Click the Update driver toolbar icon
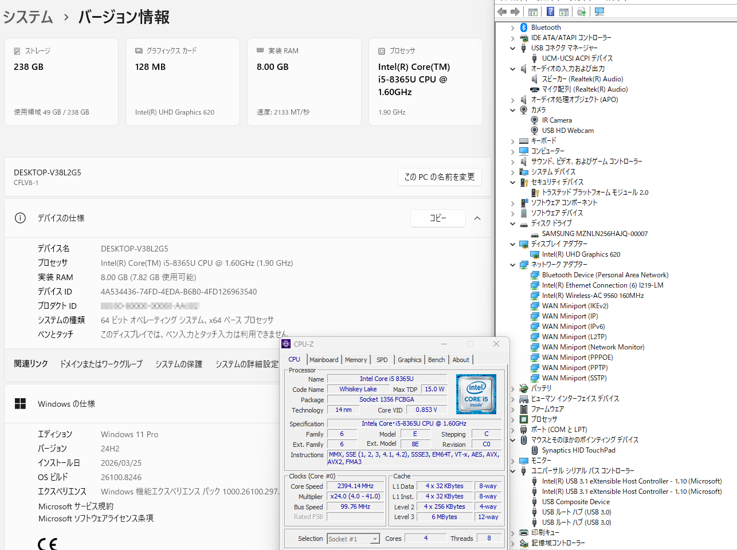Screen dimensions: 737x550 click(582, 11)
